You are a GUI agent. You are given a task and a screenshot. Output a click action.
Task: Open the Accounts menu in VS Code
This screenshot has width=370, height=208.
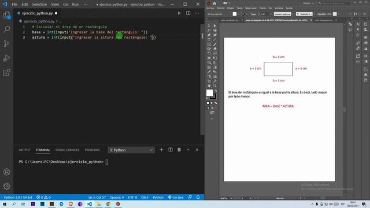6,172
